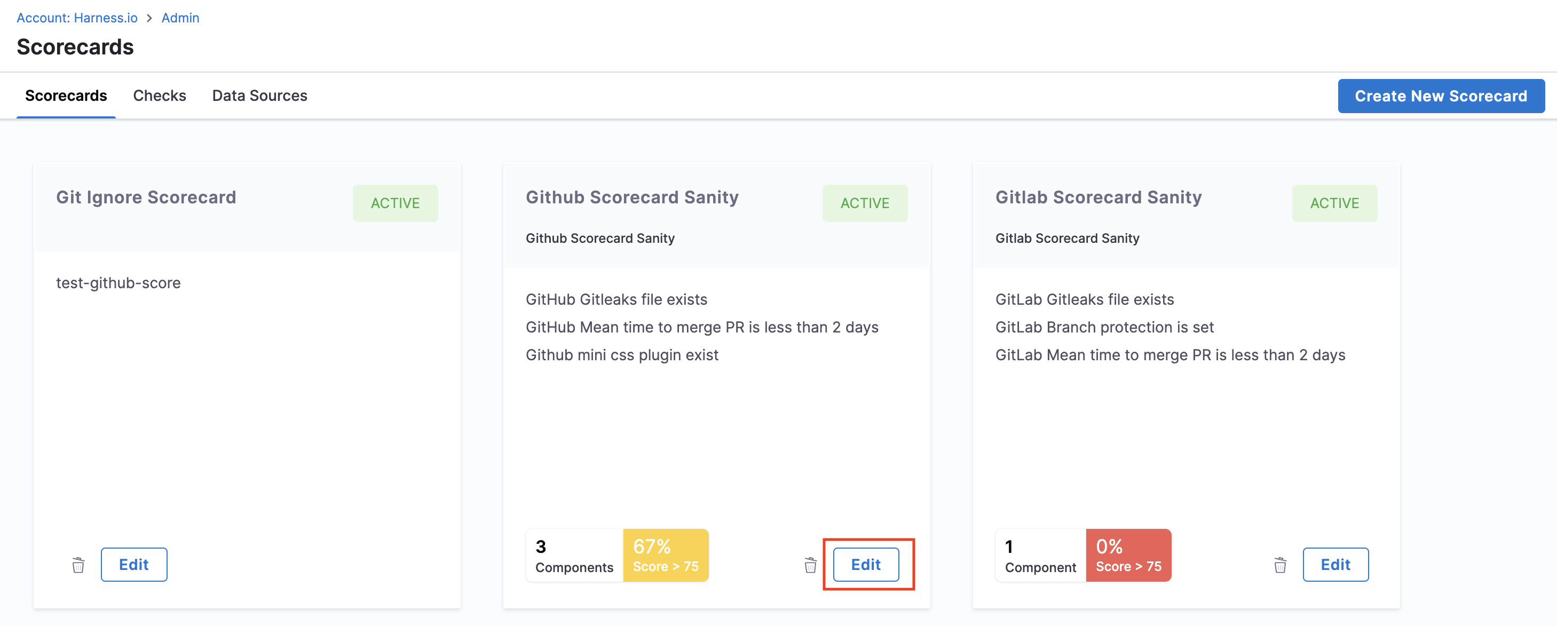The height and width of the screenshot is (626, 1557).
Task: Click Create New Scorecard button
Action: click(x=1440, y=96)
